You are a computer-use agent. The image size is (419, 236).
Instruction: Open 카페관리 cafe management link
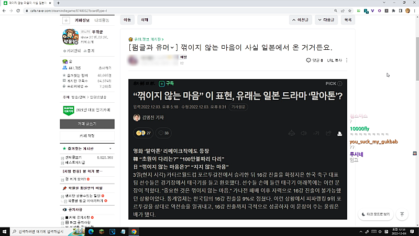(x=72, y=51)
